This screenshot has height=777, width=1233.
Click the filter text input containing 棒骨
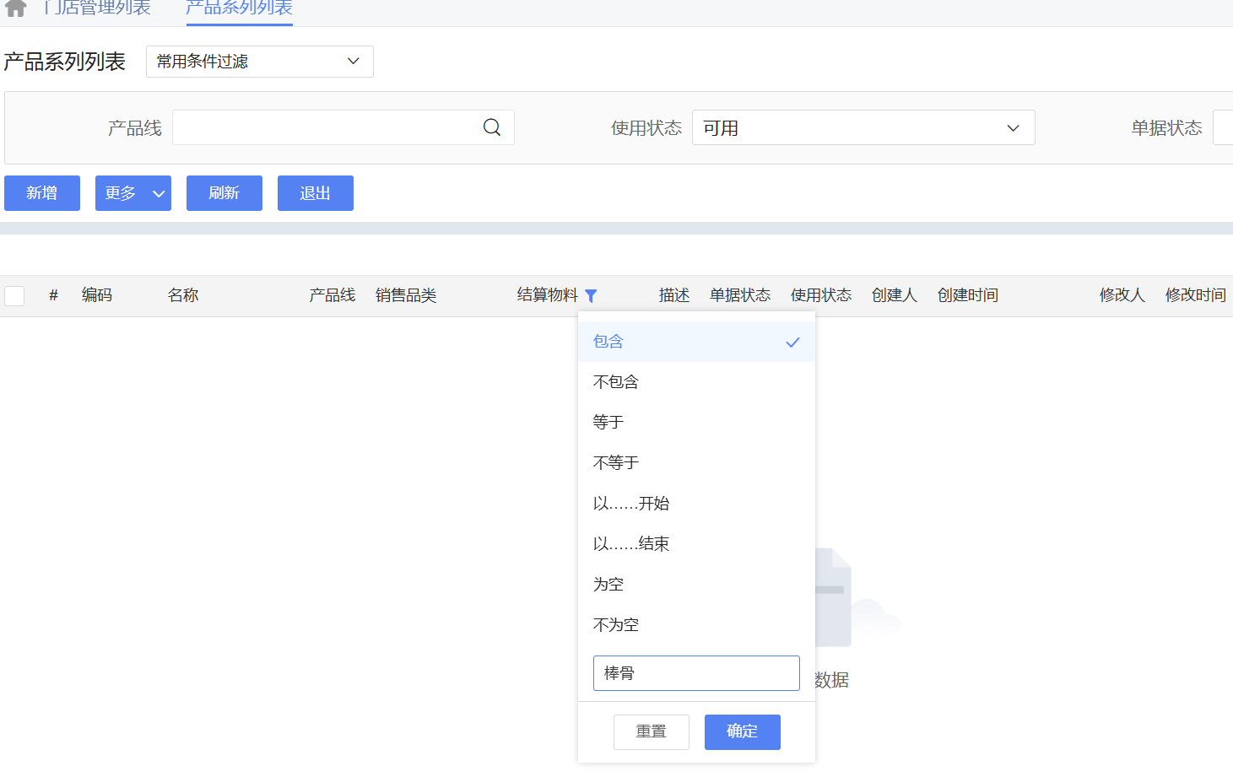click(x=695, y=673)
